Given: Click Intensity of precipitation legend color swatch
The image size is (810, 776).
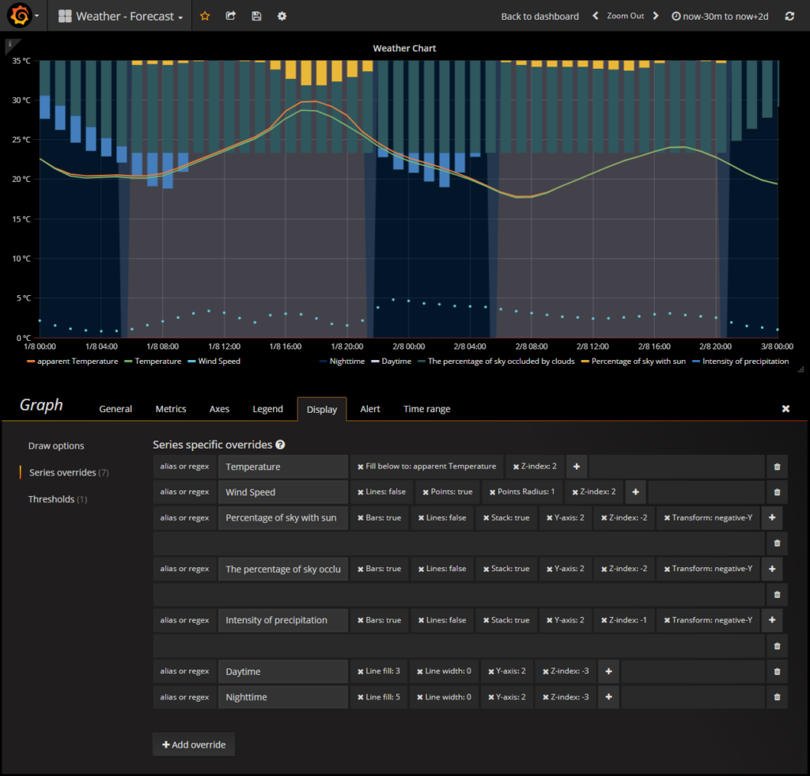Looking at the screenshot, I should click(696, 362).
